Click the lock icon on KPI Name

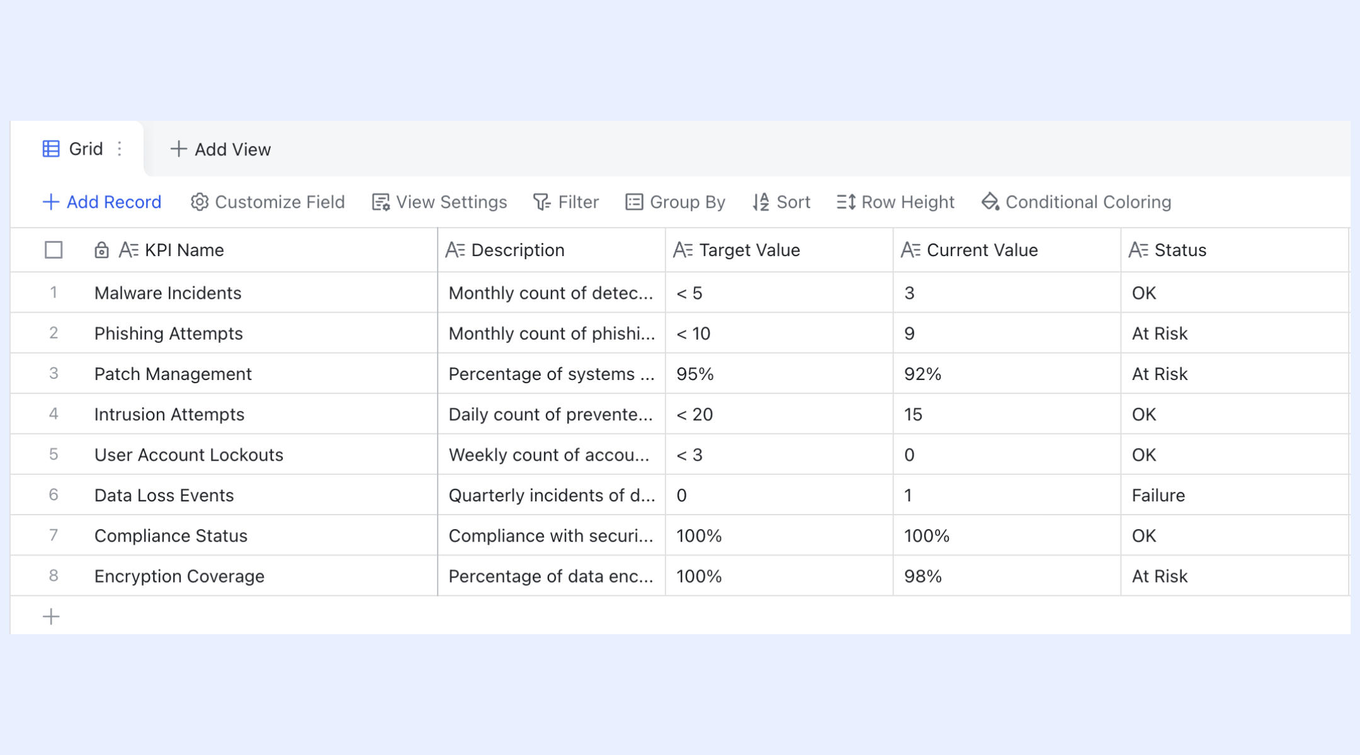[101, 250]
